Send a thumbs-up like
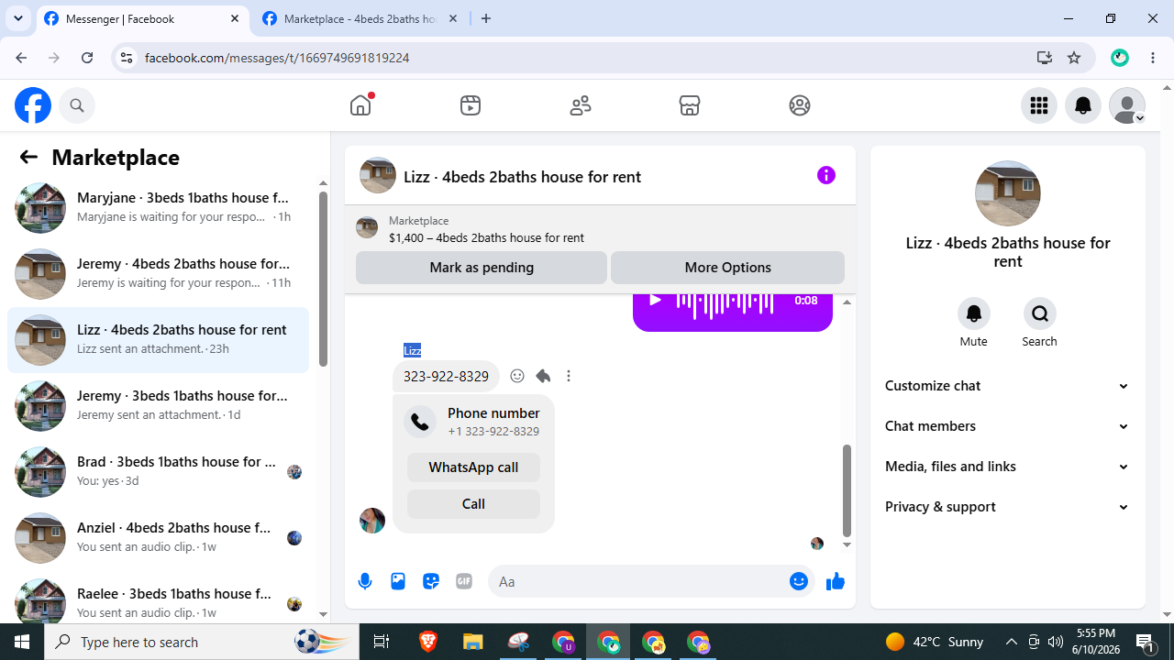Screen dimensions: 1174x660 [x=835, y=581]
